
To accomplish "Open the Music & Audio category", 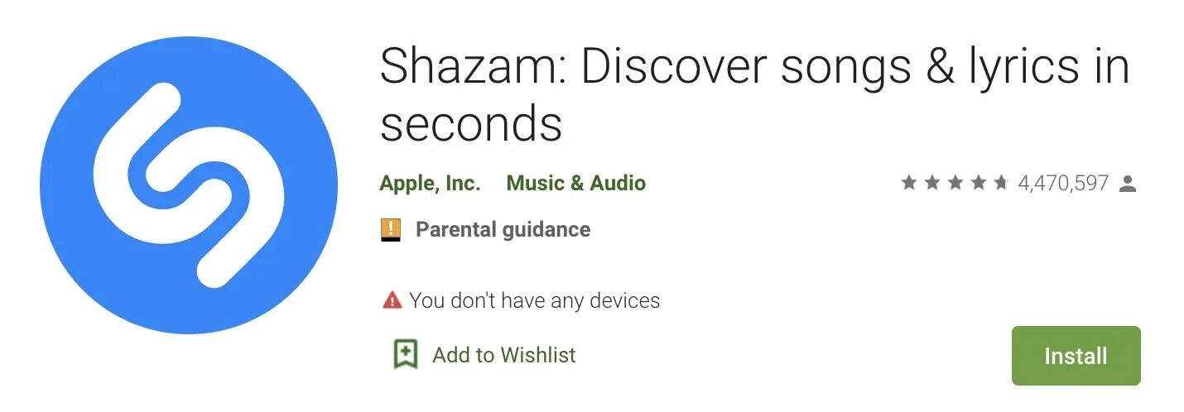I will [x=575, y=184].
